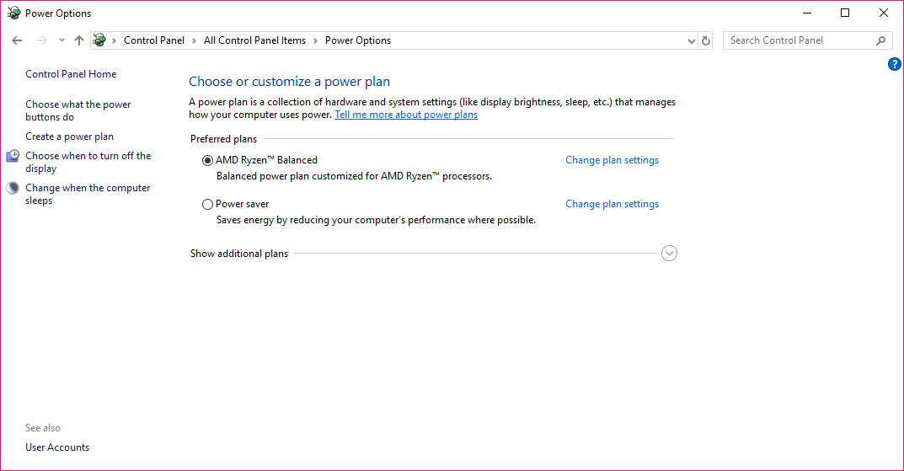This screenshot has width=904, height=471.
Task: Click the clock icon beside turn off display
Action: coord(13,156)
